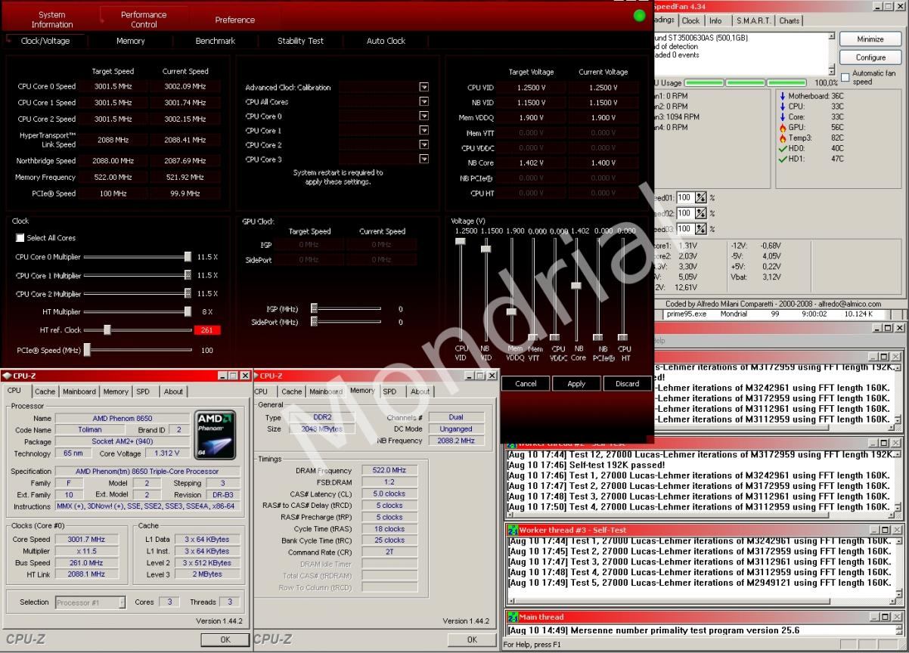Click the Core temperature arrow icon in SpeedFan
The image size is (909, 653).
pos(783,117)
